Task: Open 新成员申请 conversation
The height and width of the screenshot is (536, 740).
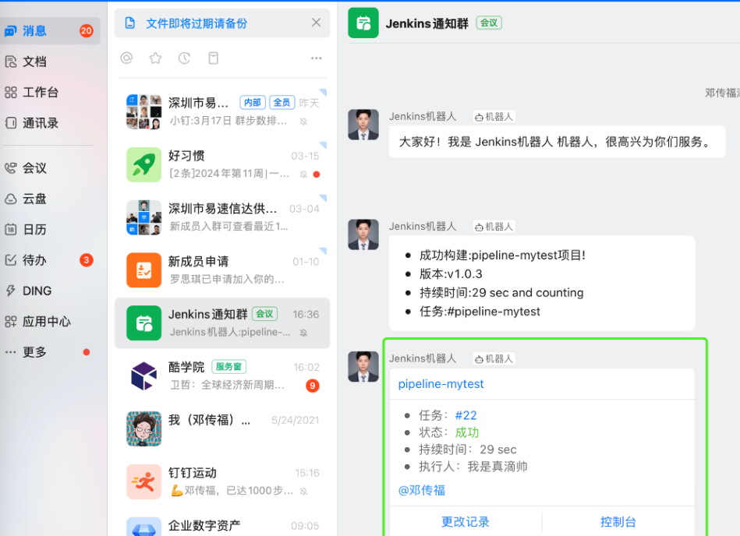Action: tap(222, 270)
